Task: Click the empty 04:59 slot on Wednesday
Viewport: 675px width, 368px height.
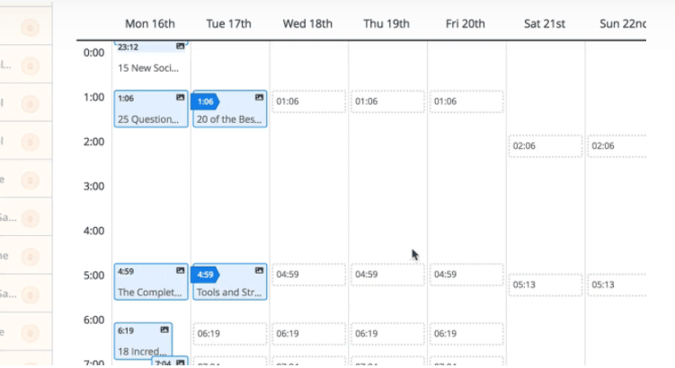Action: pos(308,275)
